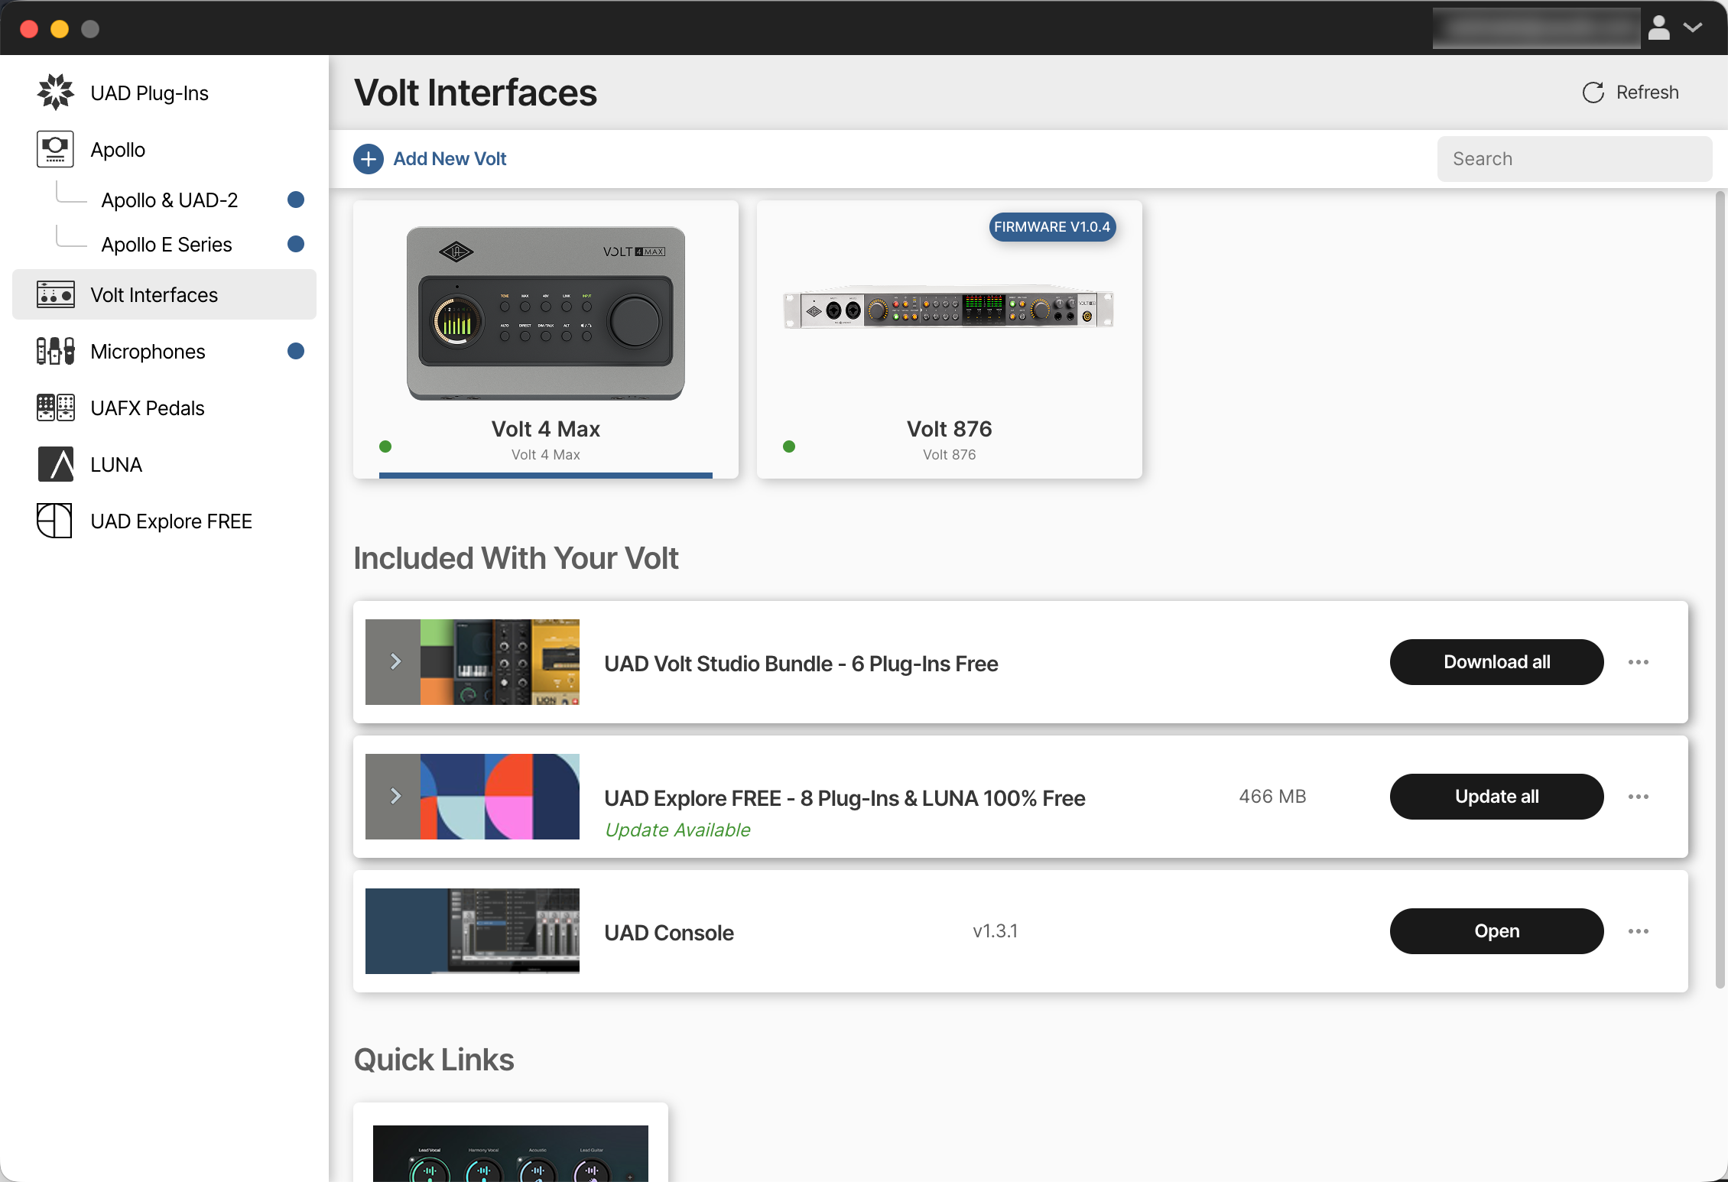This screenshot has width=1728, height=1182.
Task: Click the 466 MB size label
Action: click(x=1272, y=797)
